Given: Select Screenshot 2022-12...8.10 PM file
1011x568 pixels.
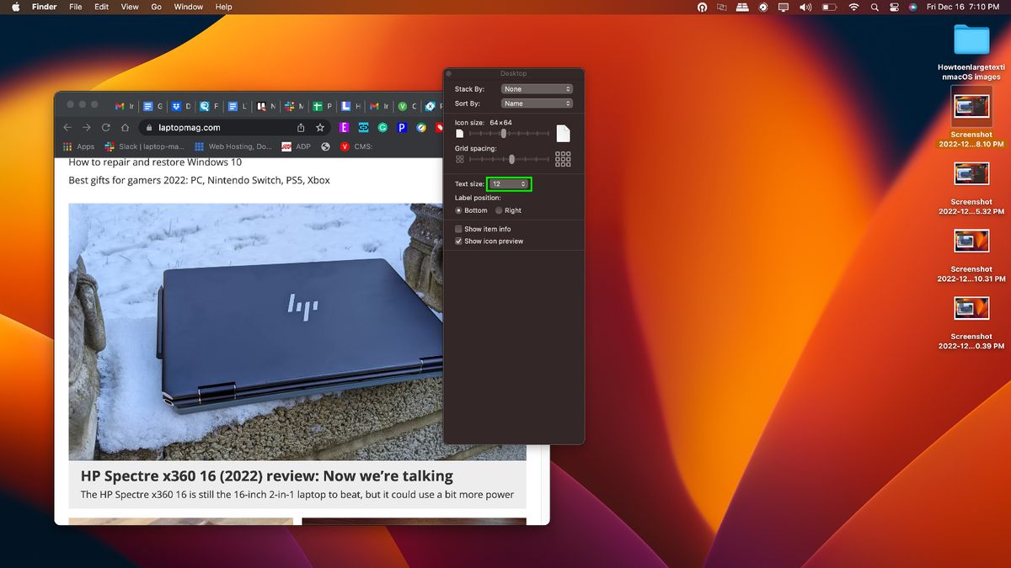Looking at the screenshot, I should coord(971,117).
